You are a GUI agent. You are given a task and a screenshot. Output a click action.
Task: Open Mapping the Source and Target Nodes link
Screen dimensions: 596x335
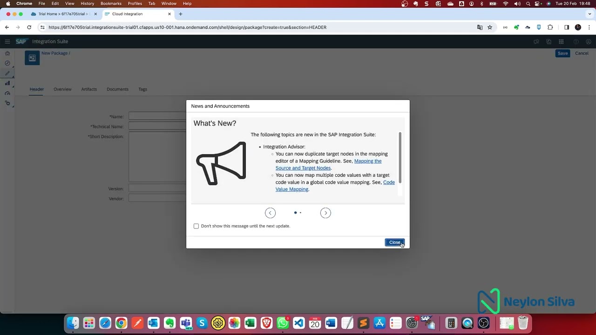click(x=328, y=165)
